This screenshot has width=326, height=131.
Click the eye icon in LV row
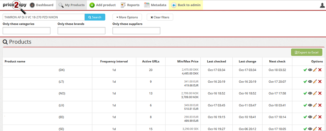coord(310,105)
